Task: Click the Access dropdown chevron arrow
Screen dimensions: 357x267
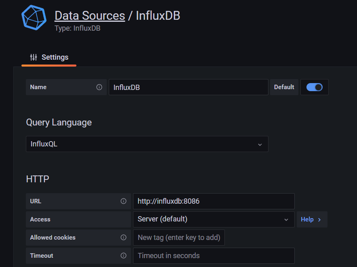Action: pos(286,219)
